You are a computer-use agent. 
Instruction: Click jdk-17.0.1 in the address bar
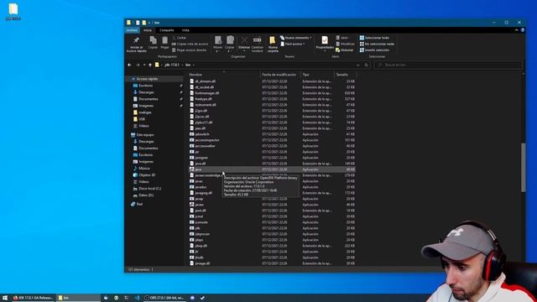tap(172, 65)
